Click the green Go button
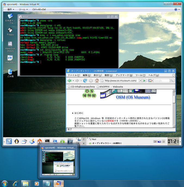The image size is (184, 187). 145,81
